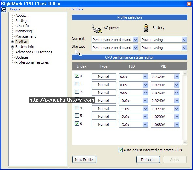Screen dimensions: 193x170
Task: Open the Updates page
Action: pos(22,57)
